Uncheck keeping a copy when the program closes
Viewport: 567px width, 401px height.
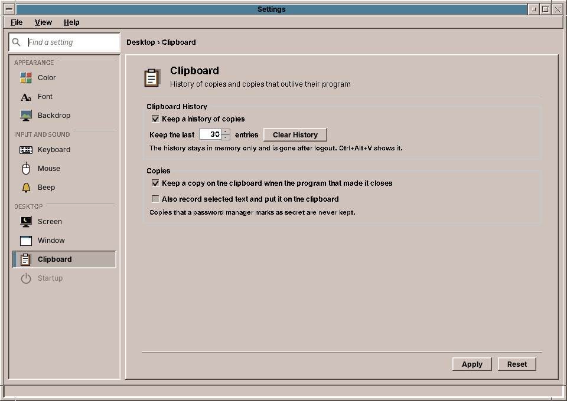(x=155, y=183)
